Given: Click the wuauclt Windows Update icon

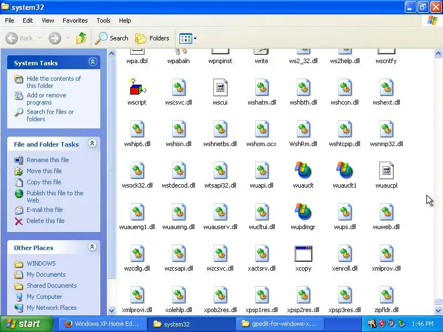Looking at the screenshot, I should coord(303,170).
